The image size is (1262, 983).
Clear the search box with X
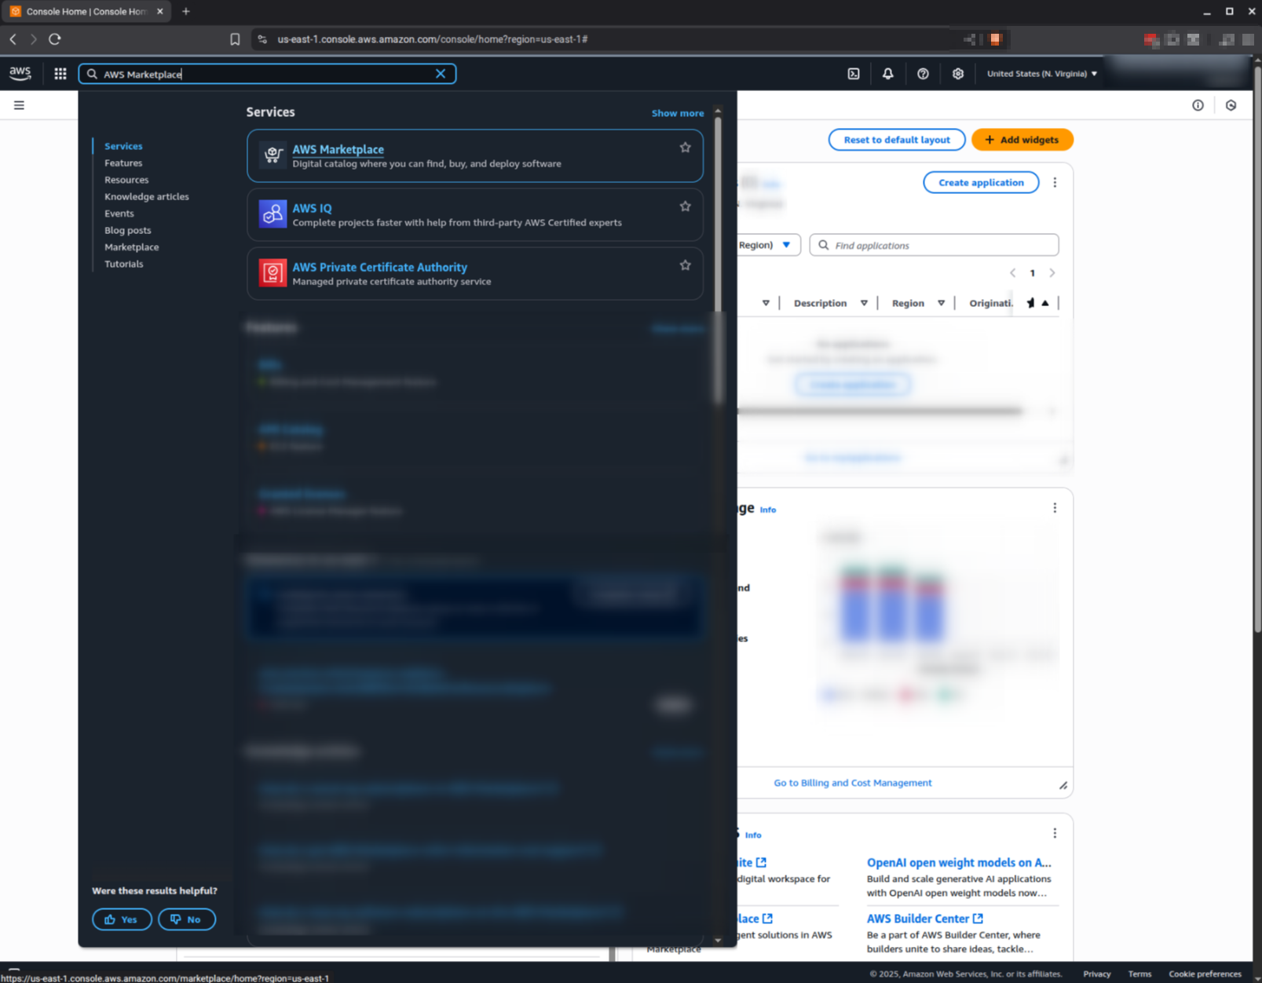[x=441, y=74]
